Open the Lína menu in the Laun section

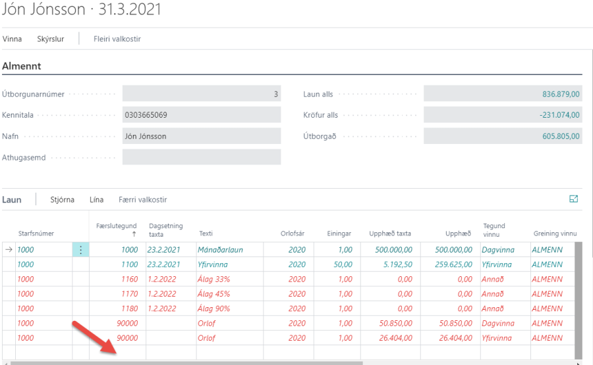coord(96,200)
